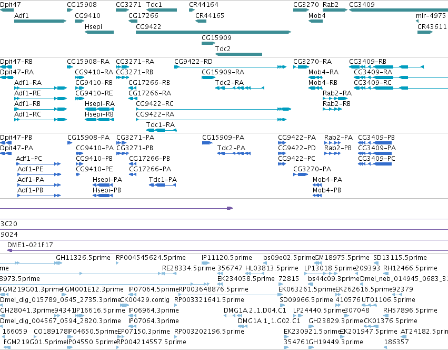Open the CG9422-RD transcript label

[193, 62]
